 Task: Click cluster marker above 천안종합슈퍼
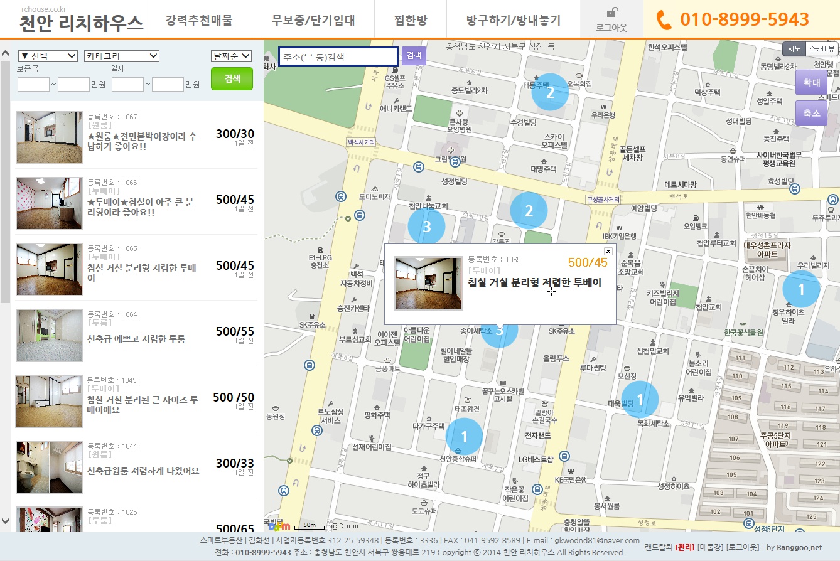pos(464,436)
